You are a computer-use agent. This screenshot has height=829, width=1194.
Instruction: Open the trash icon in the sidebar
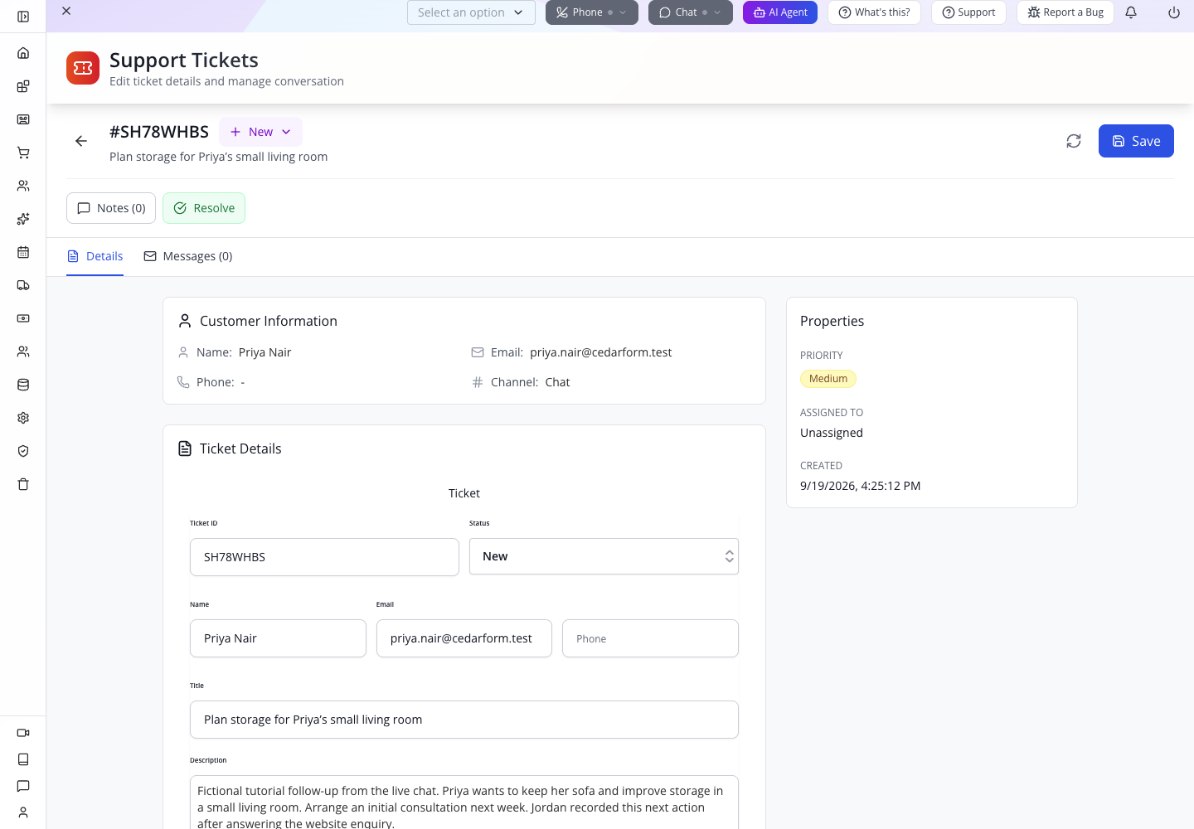23,484
